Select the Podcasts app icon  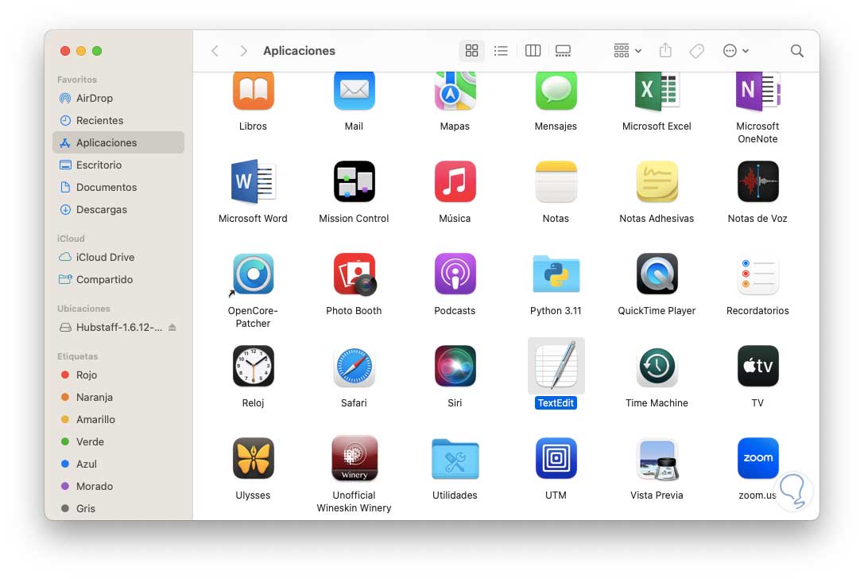455,274
